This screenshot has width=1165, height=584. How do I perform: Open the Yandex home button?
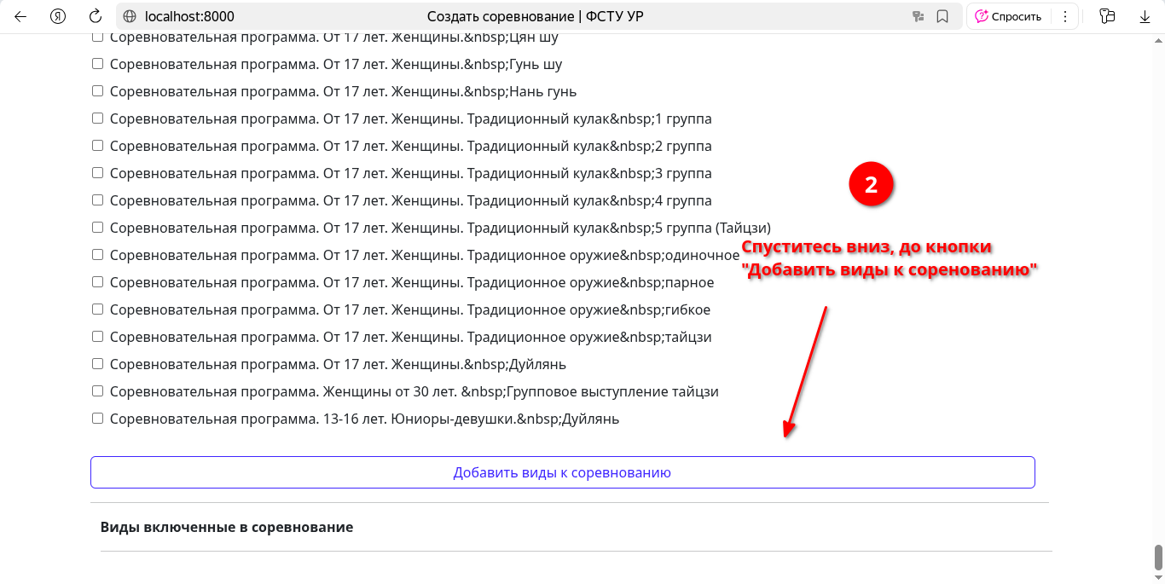coord(58,16)
